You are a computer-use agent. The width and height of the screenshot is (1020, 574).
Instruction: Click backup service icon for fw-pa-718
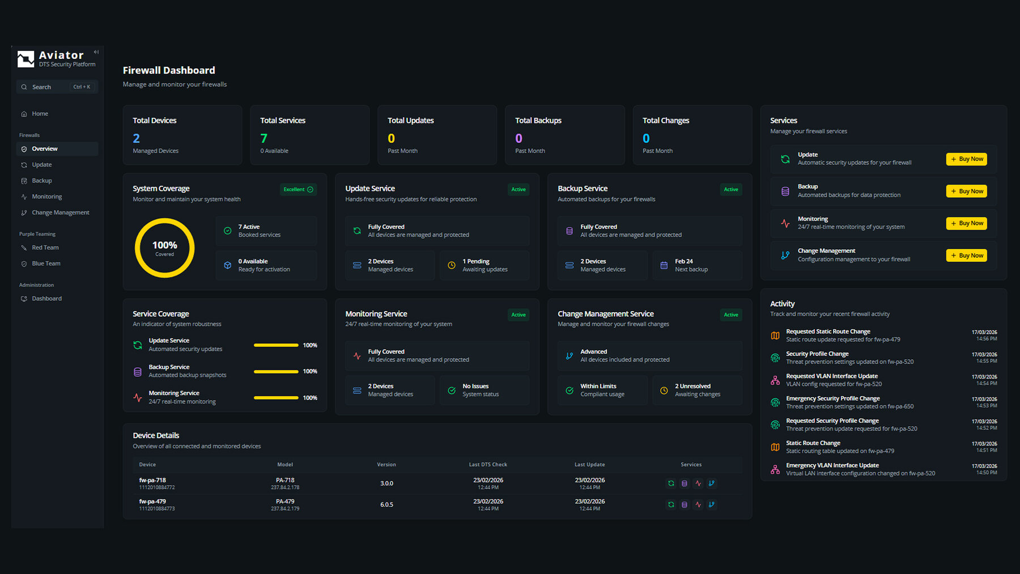(x=685, y=483)
